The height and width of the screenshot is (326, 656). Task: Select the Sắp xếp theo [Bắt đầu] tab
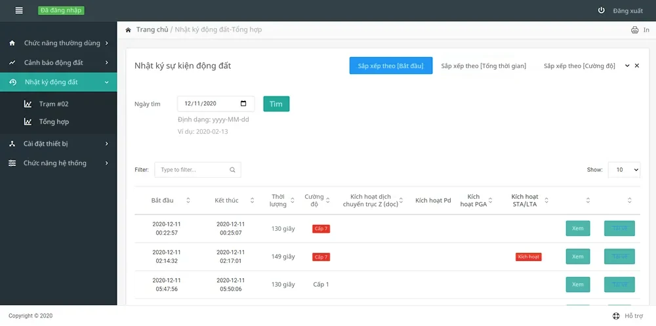[391, 66]
